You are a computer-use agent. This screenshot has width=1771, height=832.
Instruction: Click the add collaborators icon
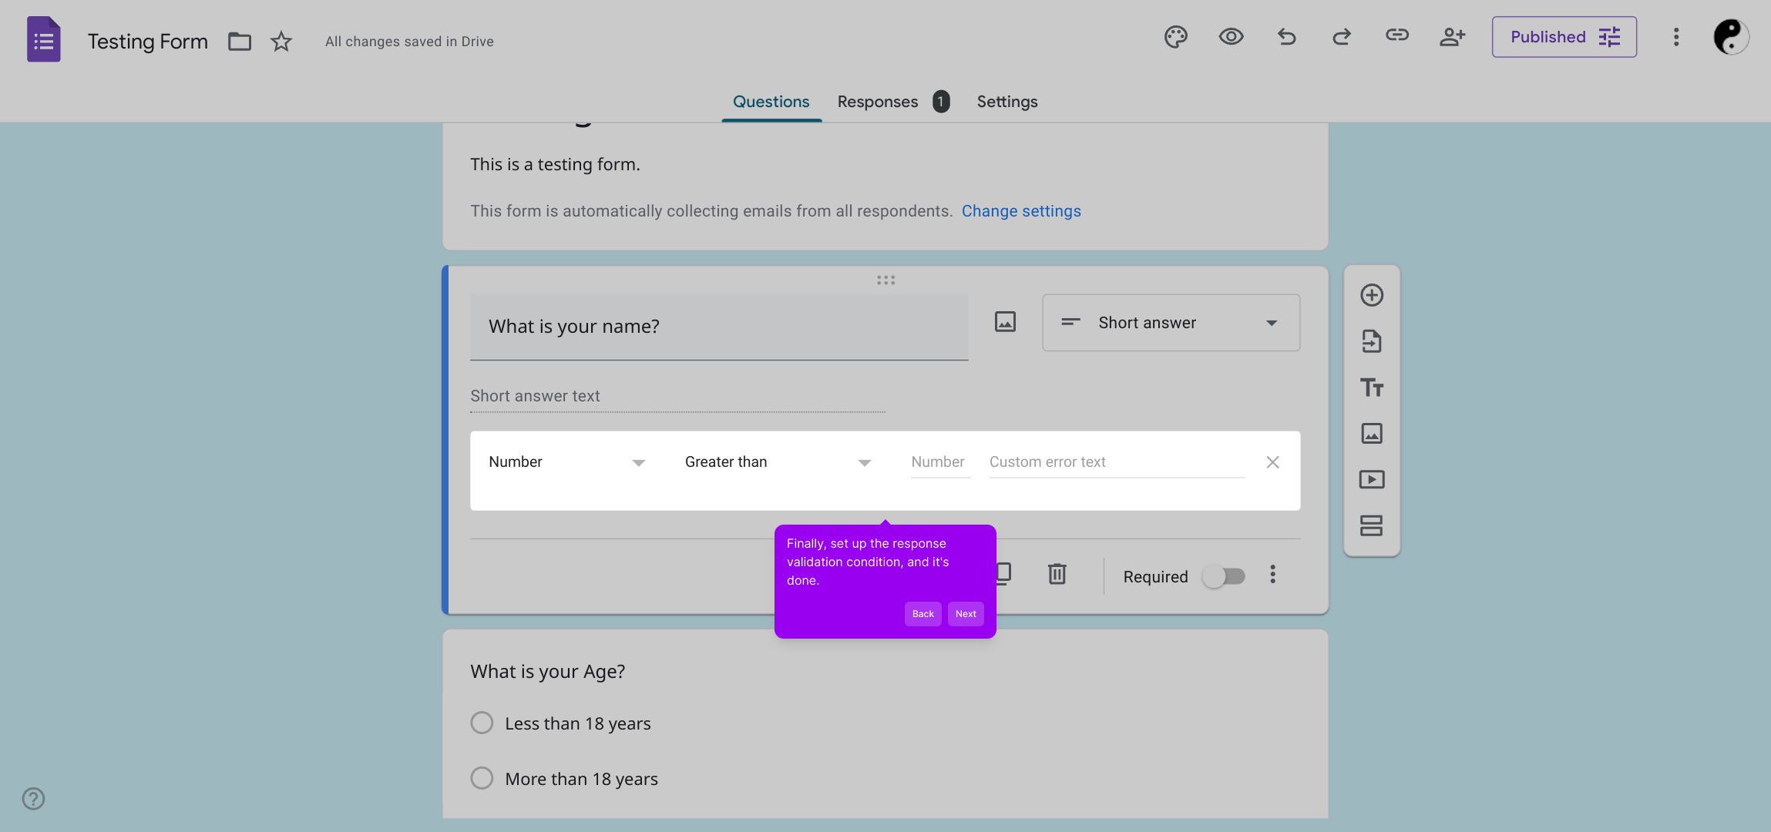click(1452, 37)
